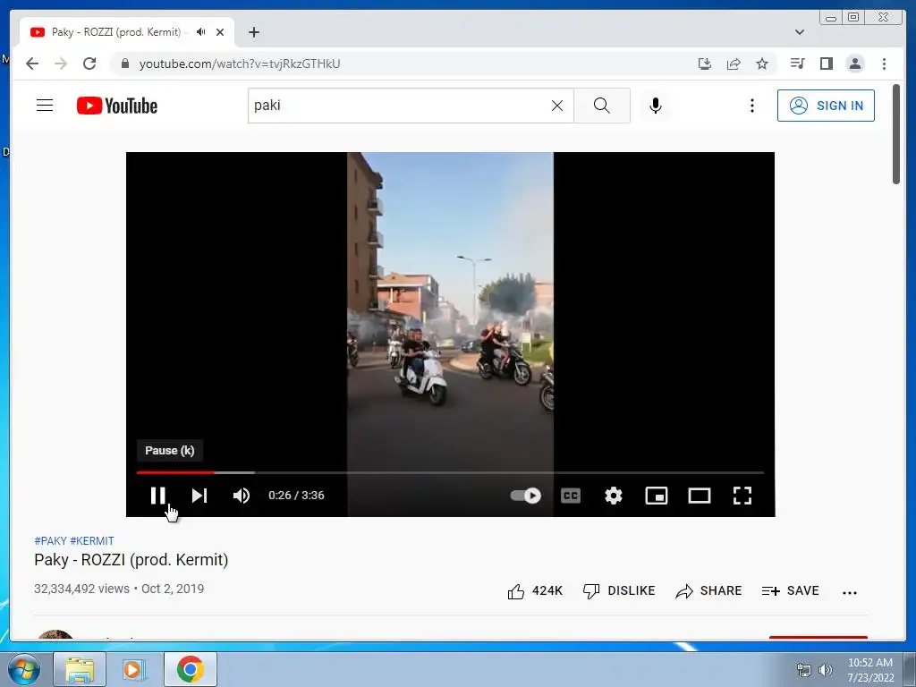Open the taskbar clock 10:52 AM
The width and height of the screenshot is (916, 687).
(870, 670)
